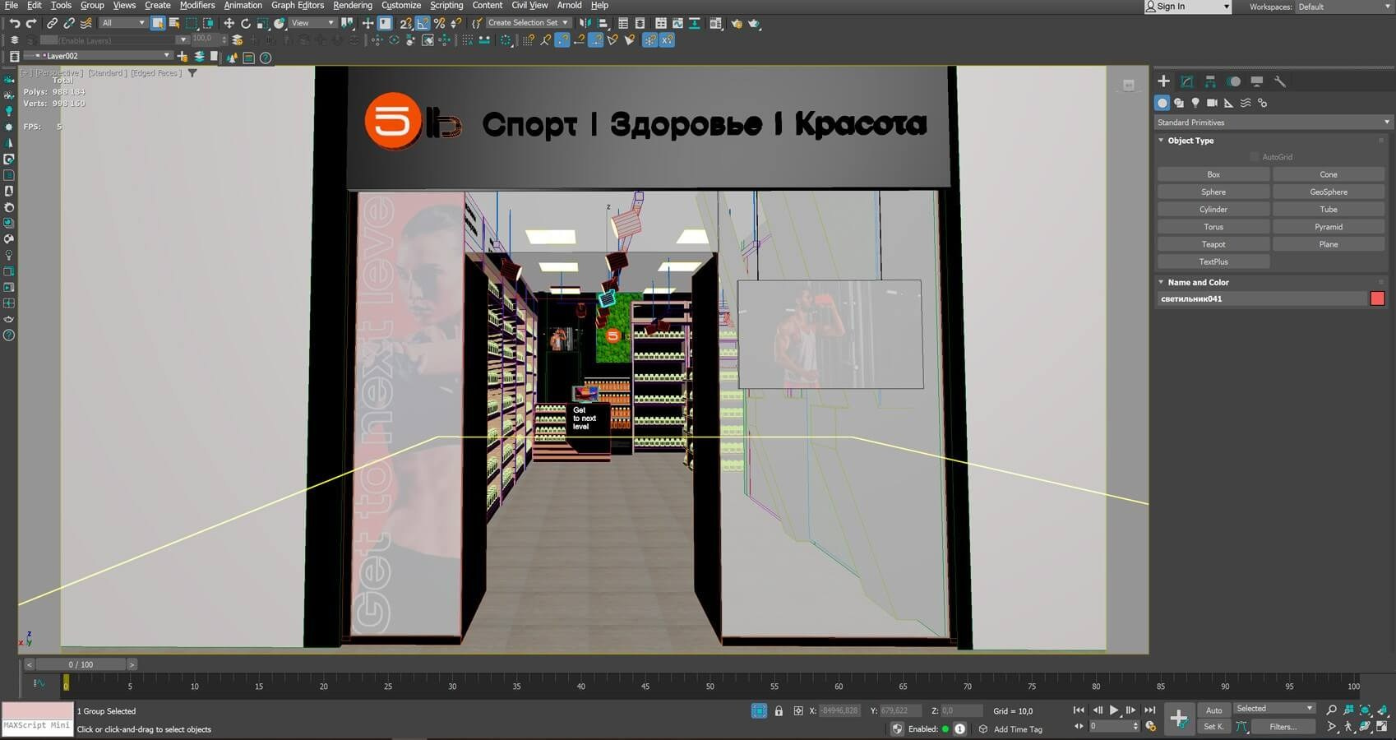Viewport: 1396px width, 740px height.
Task: Enable the AutoGrid checkbox
Action: (1255, 157)
